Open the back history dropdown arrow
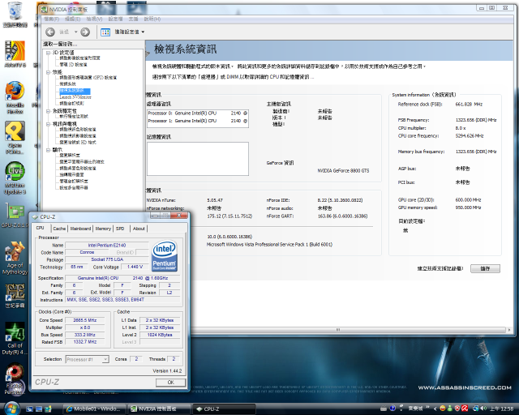The width and height of the screenshot is (519, 415). point(75,32)
